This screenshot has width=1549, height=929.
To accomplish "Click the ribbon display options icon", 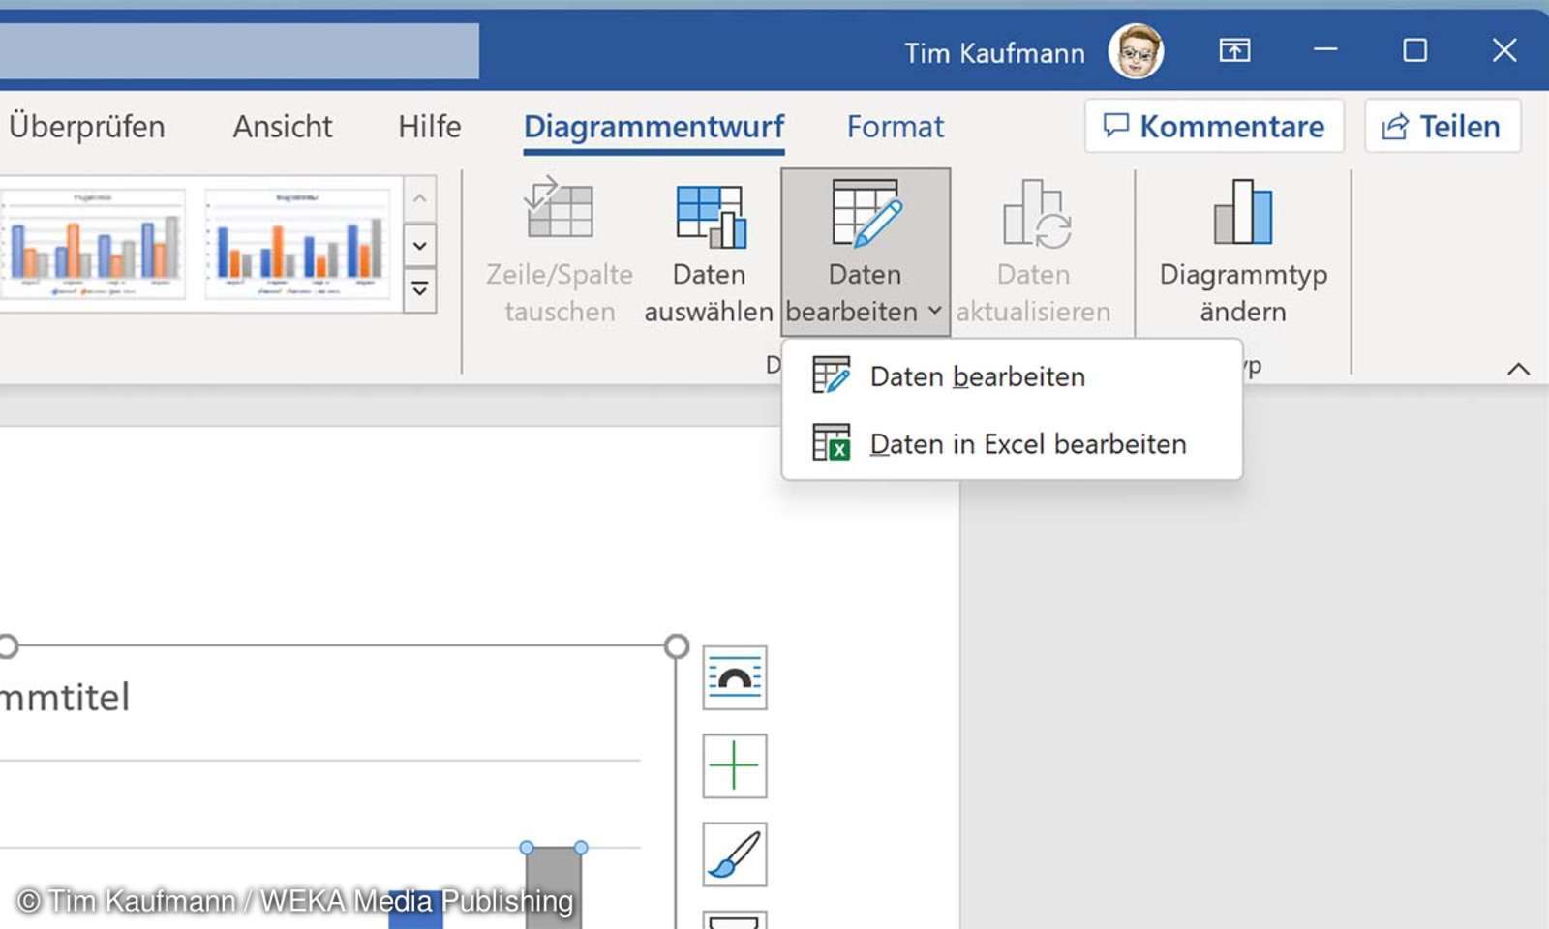I will [x=1233, y=50].
